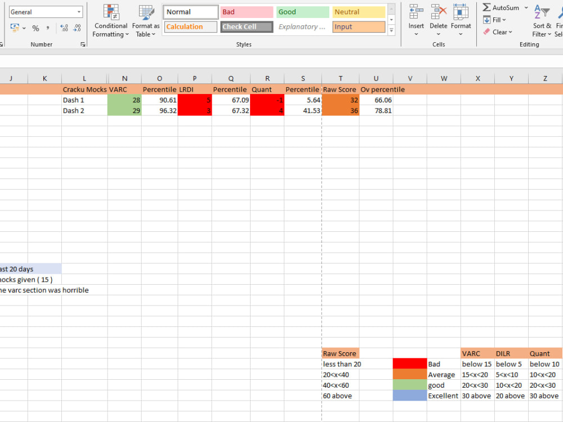Apply the Input cell style
563x422 pixels.
point(359,26)
